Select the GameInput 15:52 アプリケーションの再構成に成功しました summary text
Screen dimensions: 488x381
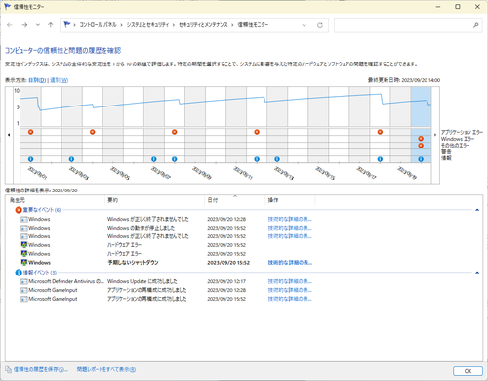[x=147, y=299]
